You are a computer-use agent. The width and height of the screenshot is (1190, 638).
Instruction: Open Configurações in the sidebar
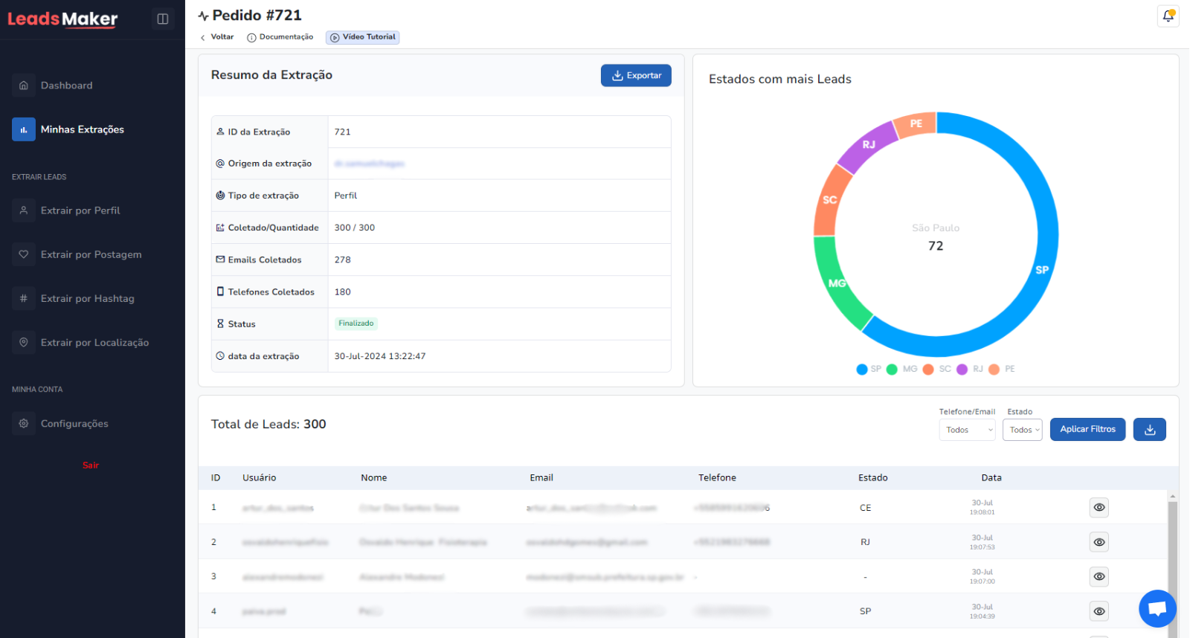(x=74, y=424)
